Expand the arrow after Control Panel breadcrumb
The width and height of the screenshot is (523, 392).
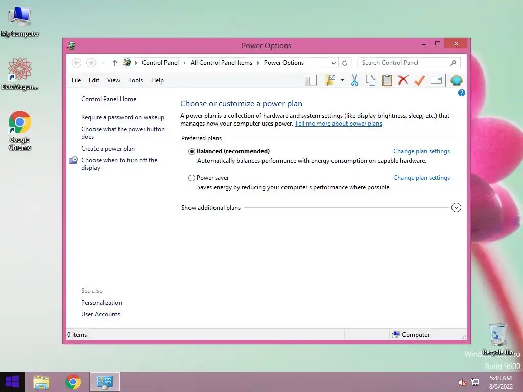click(184, 63)
